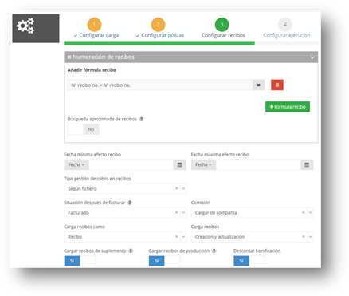The image size is (349, 296).
Task: Go to step 4 Configurar ejecución
Action: [x=286, y=29]
